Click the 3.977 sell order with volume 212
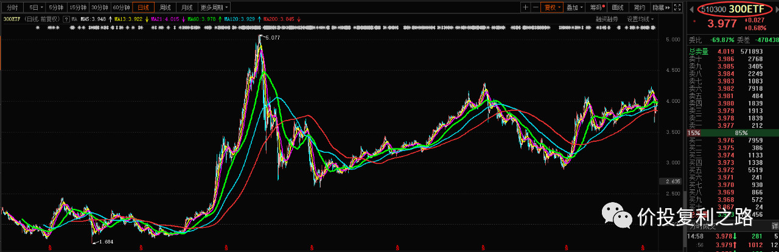779x252 pixels. pos(733,125)
